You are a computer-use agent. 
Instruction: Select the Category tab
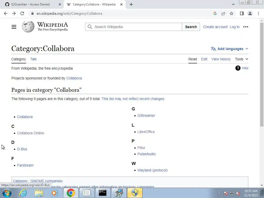pos(19,59)
